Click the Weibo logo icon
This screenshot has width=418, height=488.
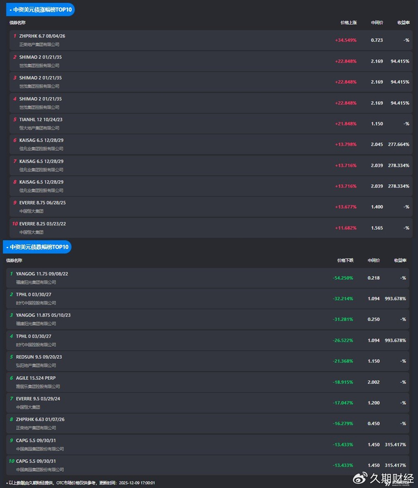tap(360, 478)
